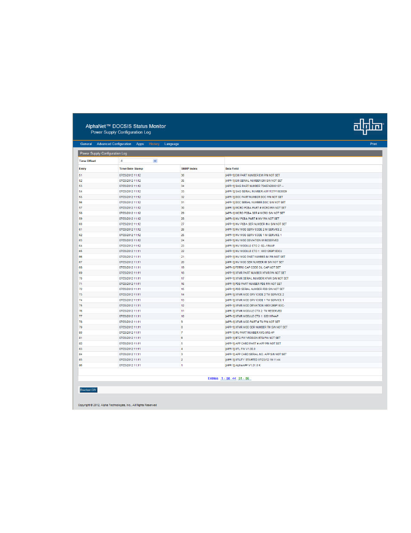This screenshot has width=411, height=533.
Task: Click entry number 51 in the table
Action: (x=81, y=175)
